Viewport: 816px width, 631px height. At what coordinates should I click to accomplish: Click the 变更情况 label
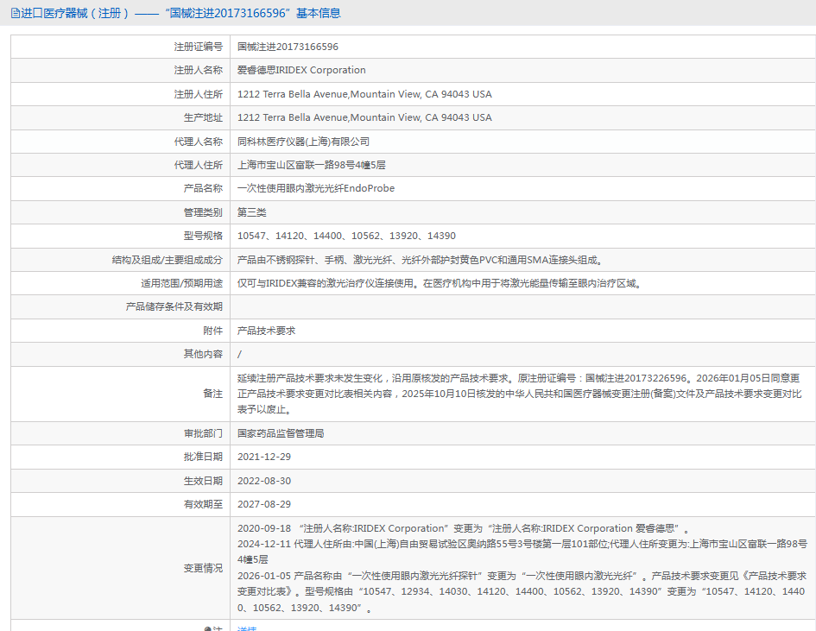pyautogui.click(x=203, y=568)
